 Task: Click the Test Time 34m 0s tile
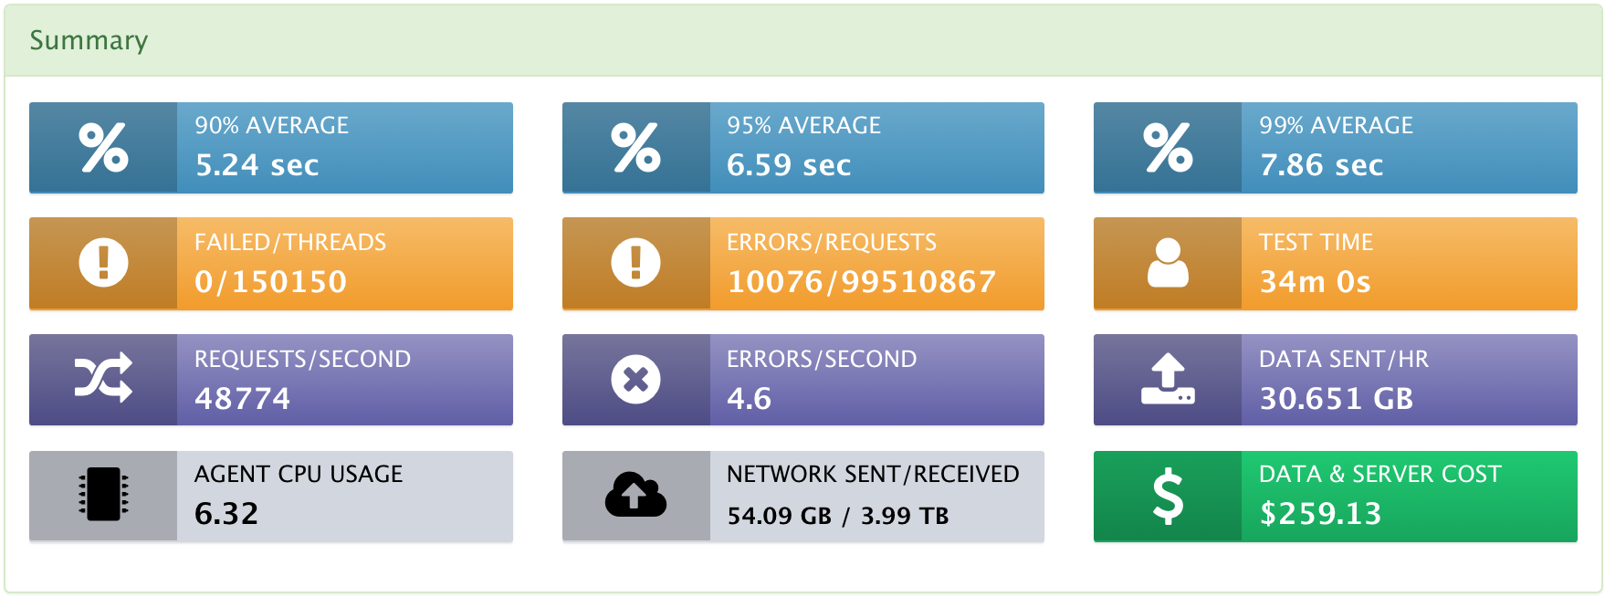pos(1336,264)
